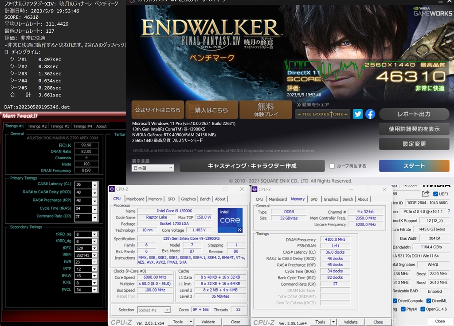Open the display language dropdown

[x=153, y=168]
